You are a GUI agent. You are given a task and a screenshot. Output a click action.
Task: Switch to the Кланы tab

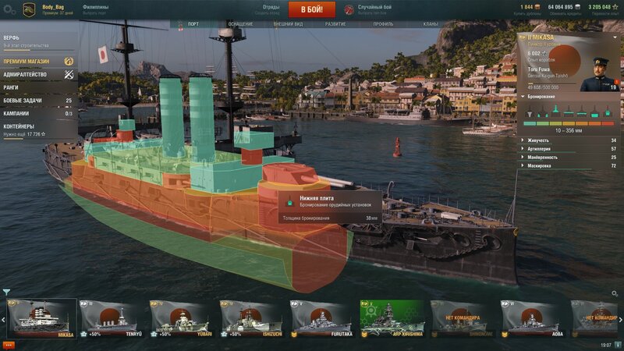[x=431, y=24]
